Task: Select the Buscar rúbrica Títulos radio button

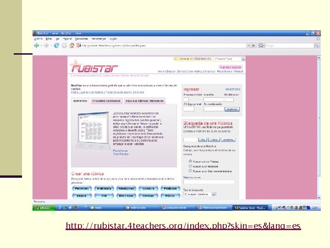Action: pos(190,161)
